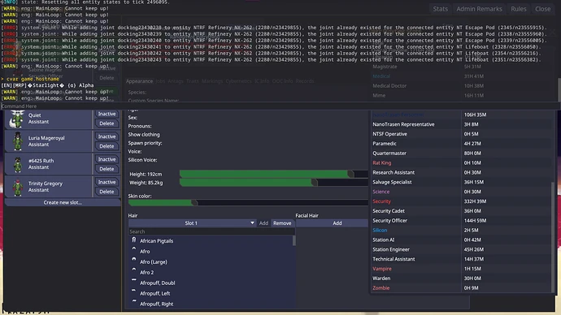Viewport: 561px width, 315px height.
Task: Delete the Quiet character slot
Action: 107,123
